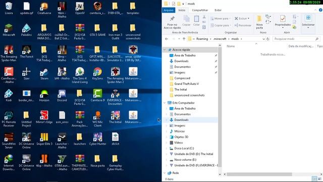Select Novo volume (E:) drive
323x182 pixels.
[185, 160]
